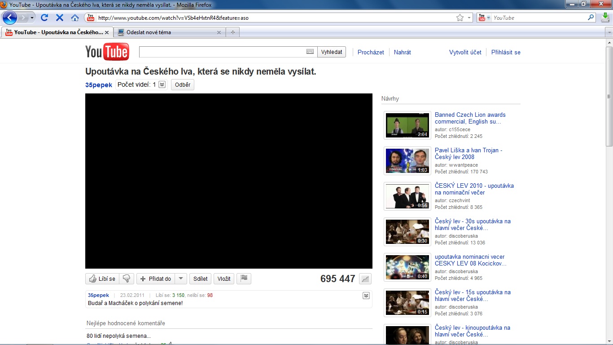The width and height of the screenshot is (613, 345).
Task: Flag the video with the flag icon
Action: 244,279
